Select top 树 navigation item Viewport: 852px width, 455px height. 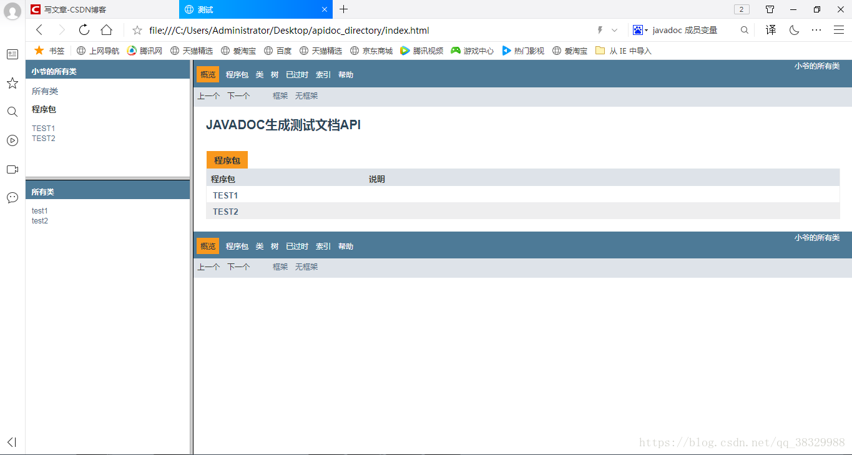pos(275,75)
